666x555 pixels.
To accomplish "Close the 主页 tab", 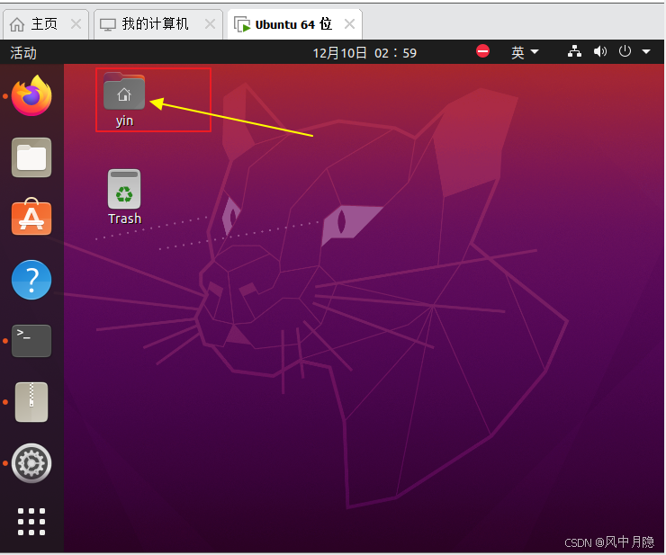I will click(76, 23).
